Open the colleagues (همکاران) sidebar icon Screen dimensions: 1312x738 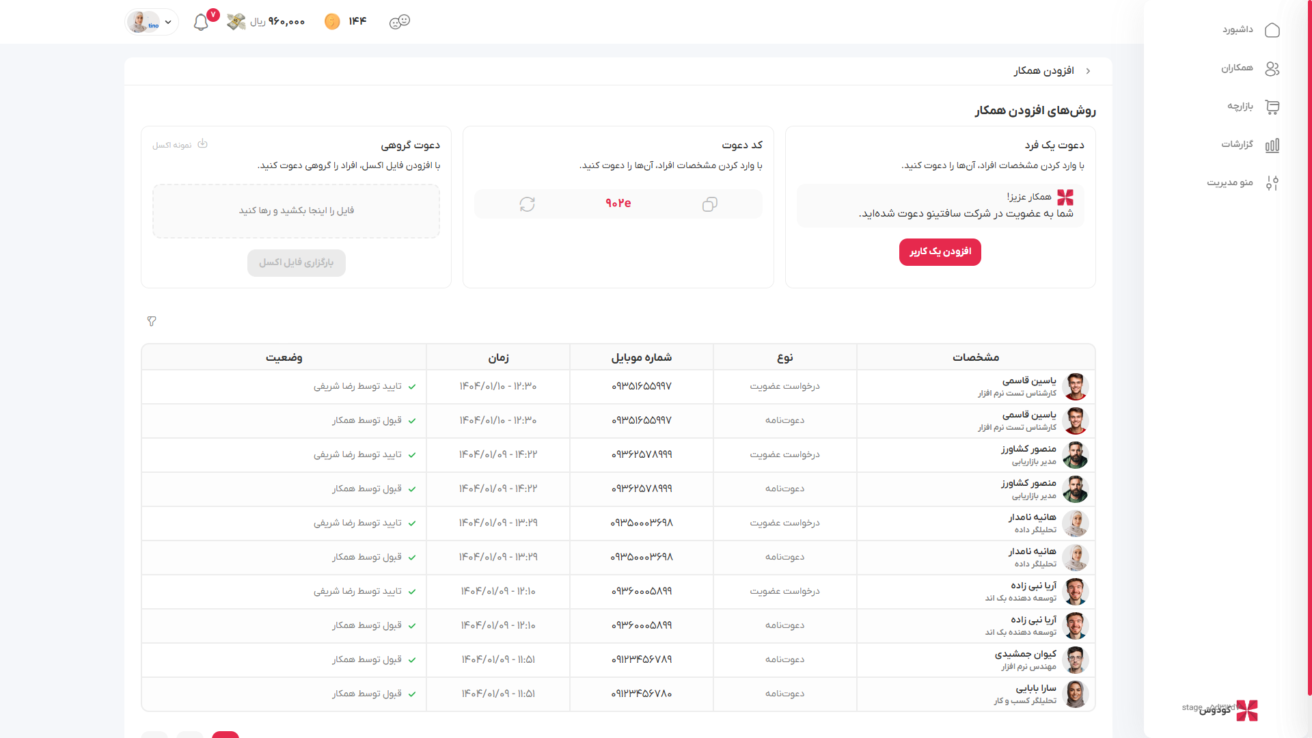(1272, 68)
